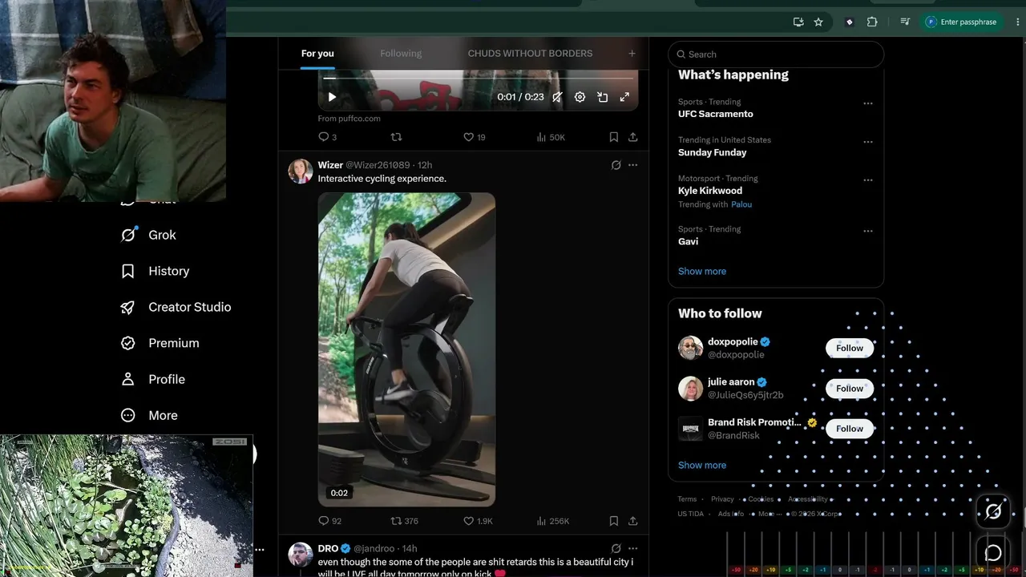Open options for Sunday Funday trend

pos(867,142)
